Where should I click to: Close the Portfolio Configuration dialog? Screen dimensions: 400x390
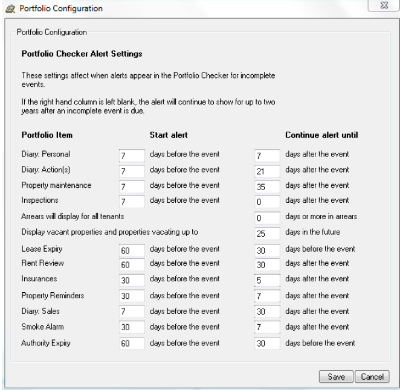click(x=384, y=8)
